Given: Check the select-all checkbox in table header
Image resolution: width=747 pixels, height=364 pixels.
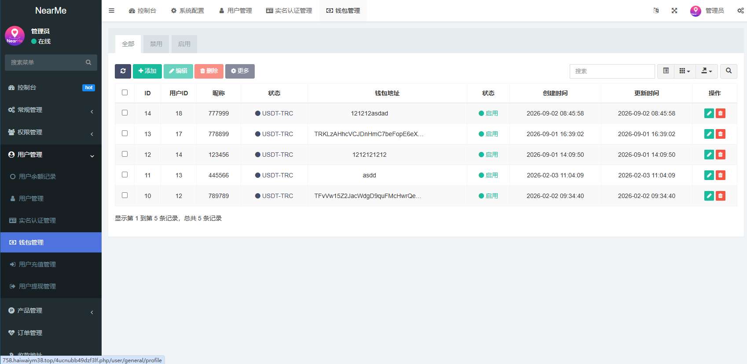Looking at the screenshot, I should coord(125,93).
